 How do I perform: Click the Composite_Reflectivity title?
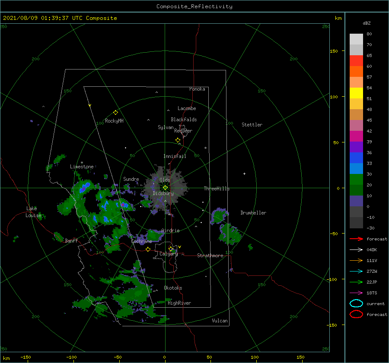tap(194, 6)
